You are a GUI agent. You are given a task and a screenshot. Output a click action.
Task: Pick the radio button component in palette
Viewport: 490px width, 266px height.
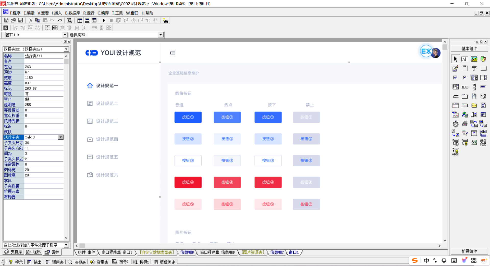click(x=465, y=78)
